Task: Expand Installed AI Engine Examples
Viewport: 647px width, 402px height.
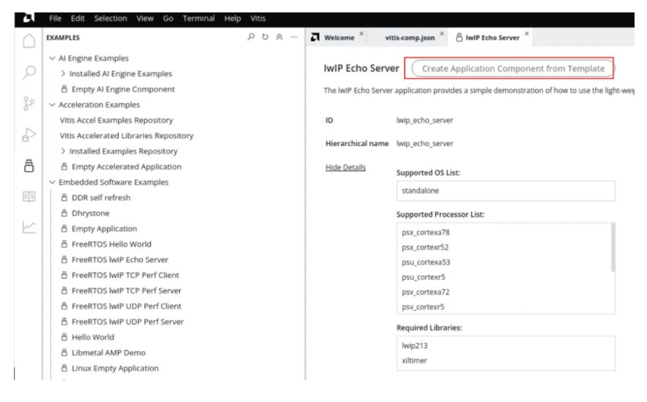Action: click(63, 73)
